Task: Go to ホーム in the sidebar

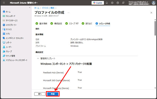Action: 7,12
